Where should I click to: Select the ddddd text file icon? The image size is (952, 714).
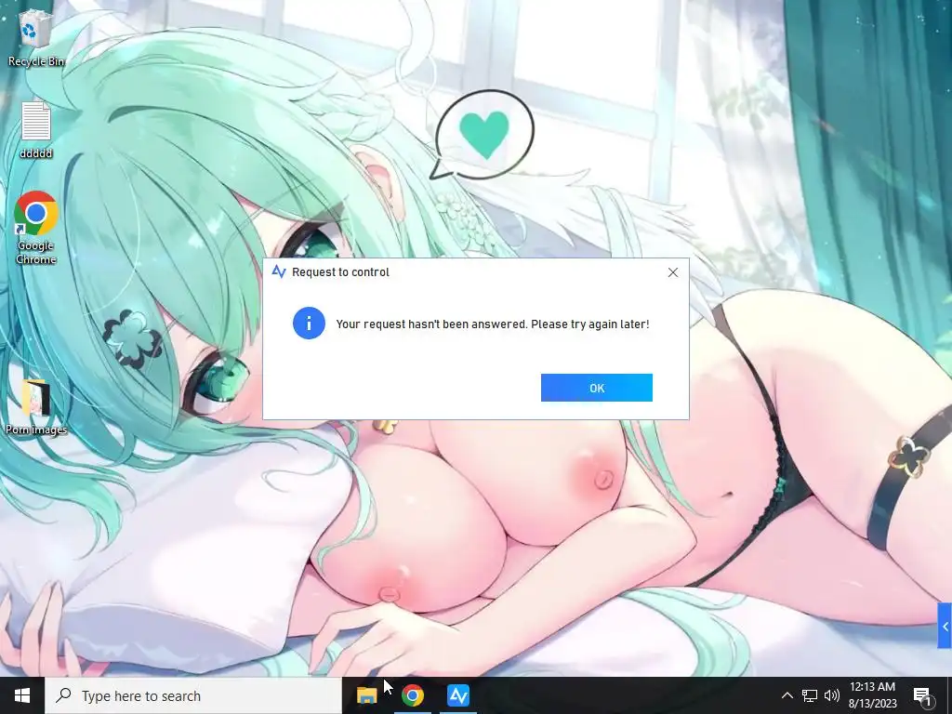point(36,130)
